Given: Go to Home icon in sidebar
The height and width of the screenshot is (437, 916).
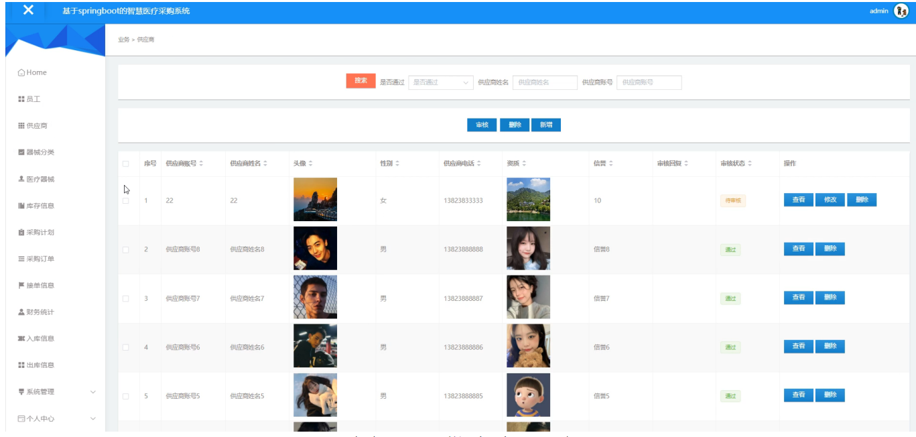Looking at the screenshot, I should click(x=21, y=72).
